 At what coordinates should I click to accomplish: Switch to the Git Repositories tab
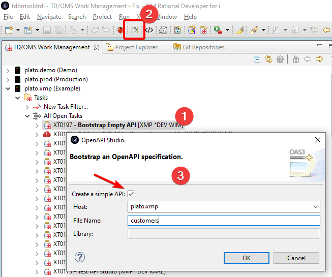199,47
